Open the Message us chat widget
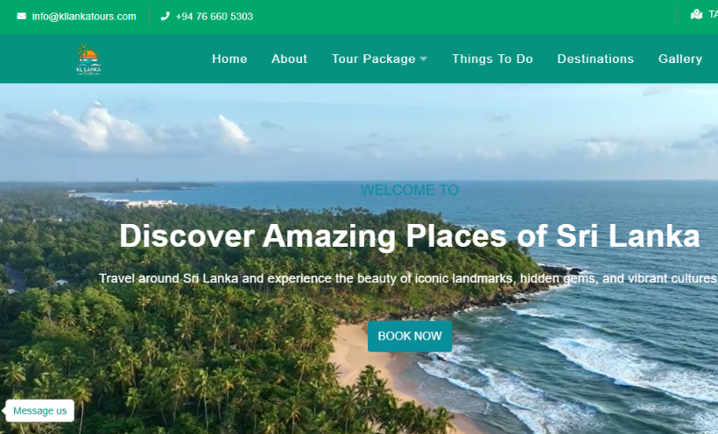Viewport: 718px width, 434px height. coord(39,410)
